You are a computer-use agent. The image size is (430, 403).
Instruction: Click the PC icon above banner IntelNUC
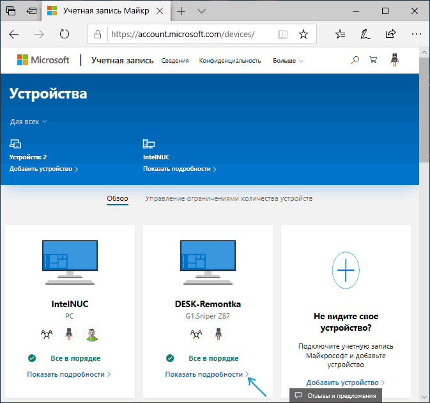[149, 143]
